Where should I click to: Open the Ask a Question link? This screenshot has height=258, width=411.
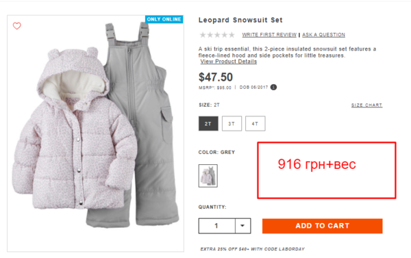point(323,35)
